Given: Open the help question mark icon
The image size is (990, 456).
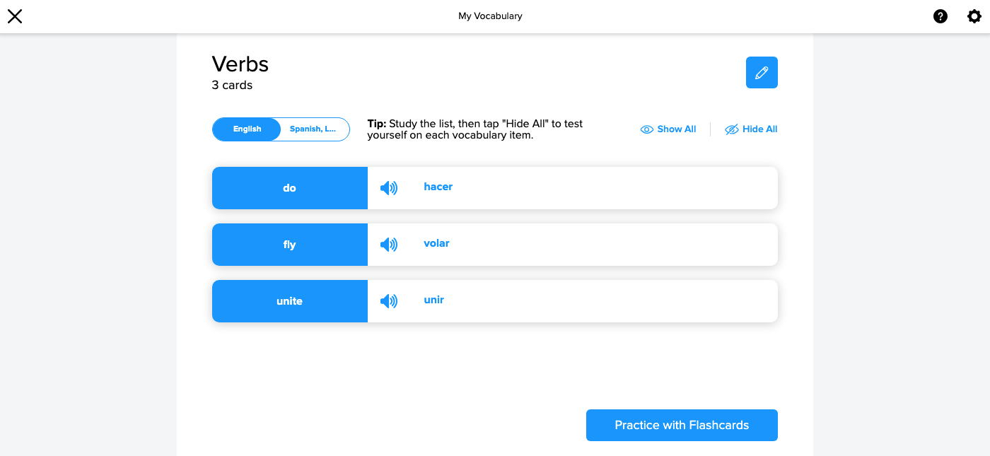Looking at the screenshot, I should click(x=940, y=16).
